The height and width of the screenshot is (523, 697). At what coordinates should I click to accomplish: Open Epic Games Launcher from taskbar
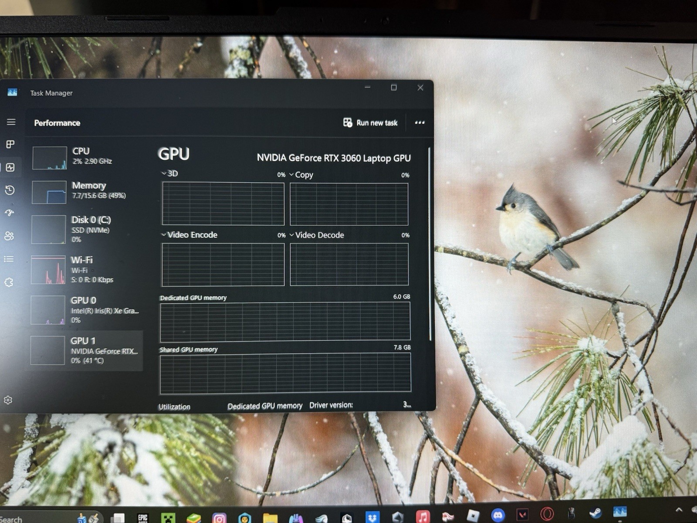click(x=142, y=518)
